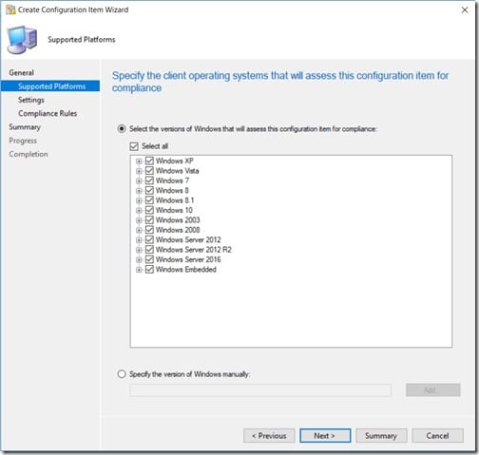This screenshot has width=479, height=455.
Task: Choose Specify the version of Windows manually
Action: click(x=122, y=374)
